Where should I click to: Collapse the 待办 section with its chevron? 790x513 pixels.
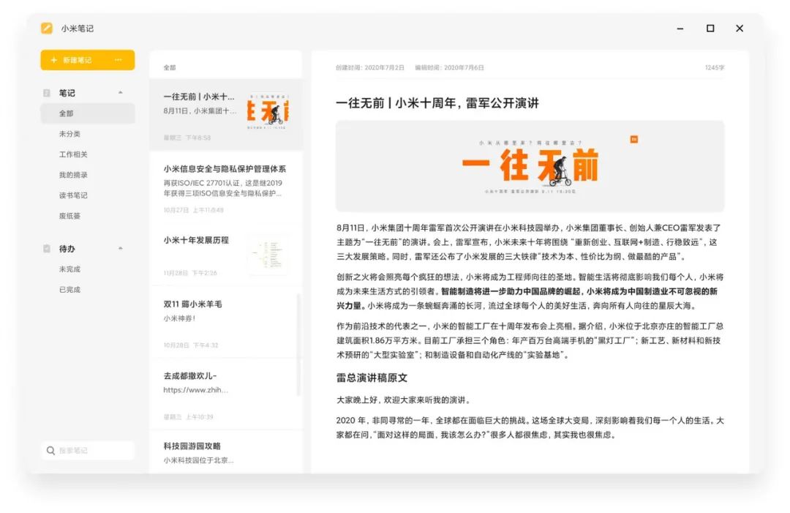pos(121,249)
